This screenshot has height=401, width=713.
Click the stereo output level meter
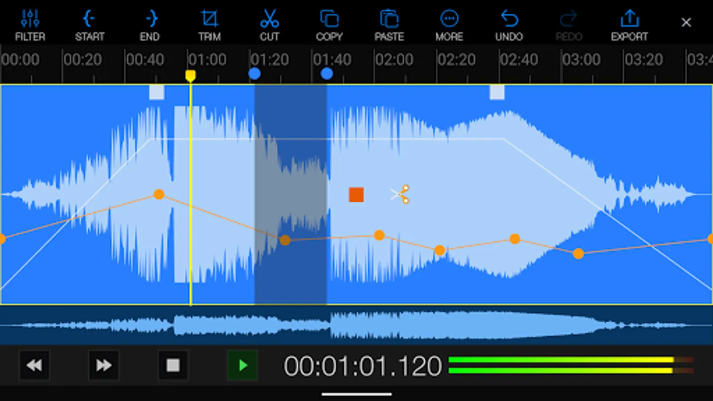pyautogui.click(x=571, y=365)
